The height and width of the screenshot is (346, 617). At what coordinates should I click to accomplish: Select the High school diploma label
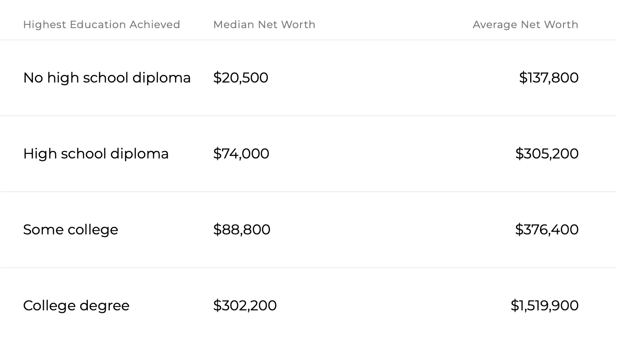click(96, 154)
